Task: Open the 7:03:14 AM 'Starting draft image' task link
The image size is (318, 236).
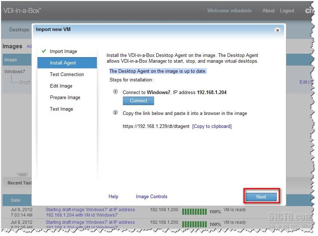Action: click(90, 212)
